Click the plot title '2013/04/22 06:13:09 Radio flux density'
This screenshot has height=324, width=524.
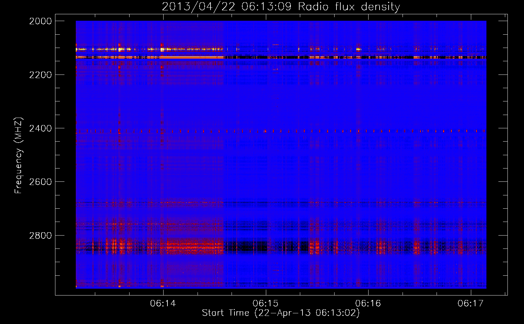pos(281,6)
